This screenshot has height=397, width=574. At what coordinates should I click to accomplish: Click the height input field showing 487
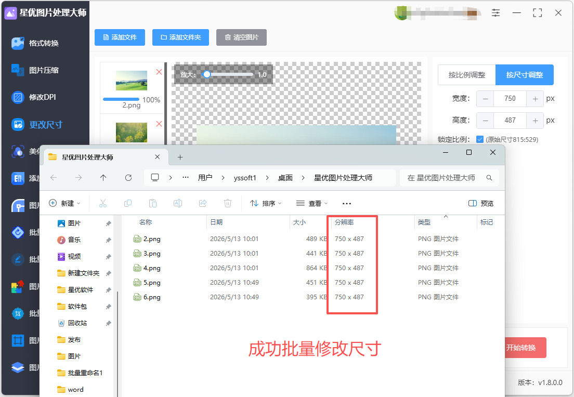pos(510,121)
